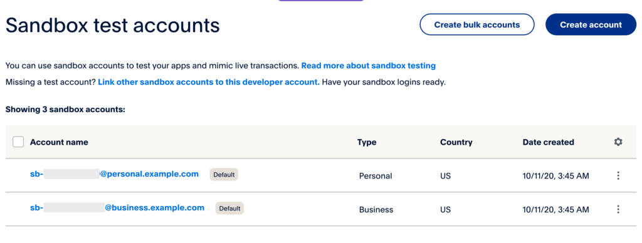The height and width of the screenshot is (243, 642).
Task: Open the personal.example.com sandbox account
Action: click(x=114, y=174)
